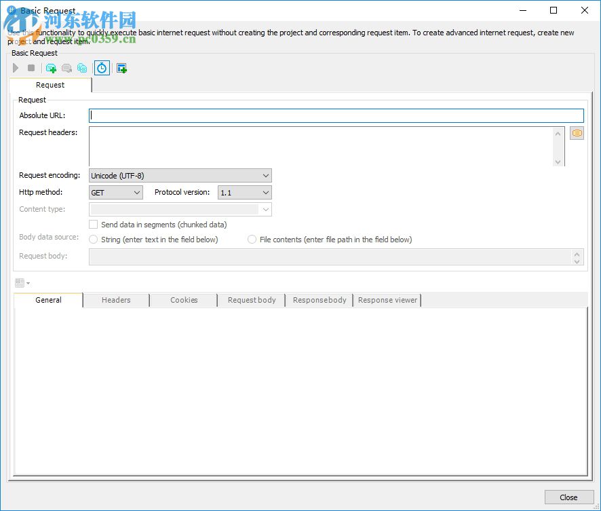Select the File contents body data source option
This screenshot has height=511, width=601.
pyautogui.click(x=252, y=240)
